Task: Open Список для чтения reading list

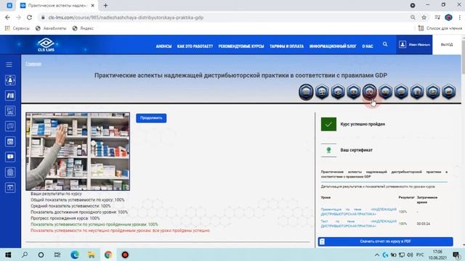Action: 440,28
